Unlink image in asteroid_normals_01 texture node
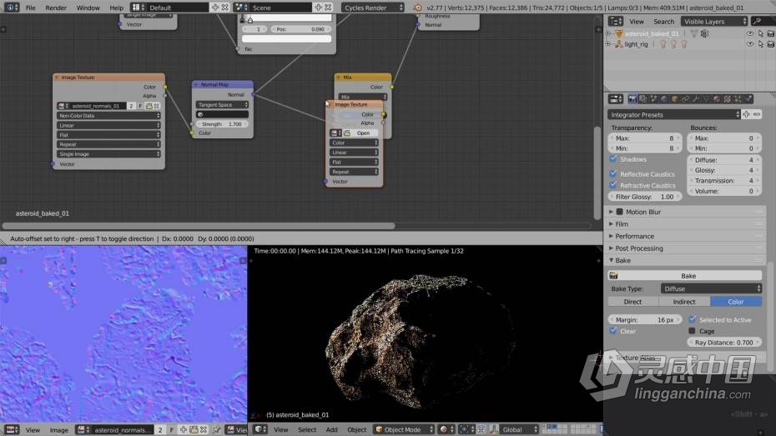The image size is (776, 436). click(156, 106)
